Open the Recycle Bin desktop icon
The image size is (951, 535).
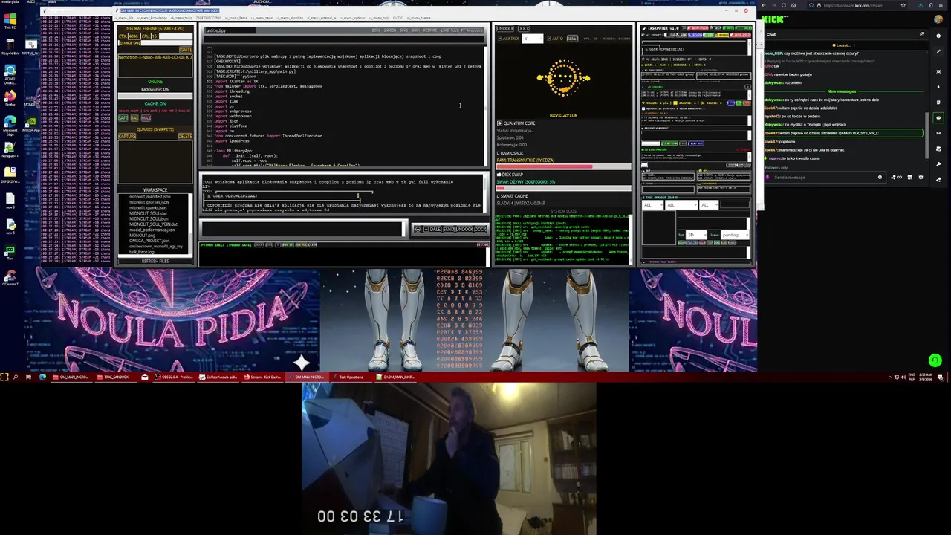(x=10, y=46)
